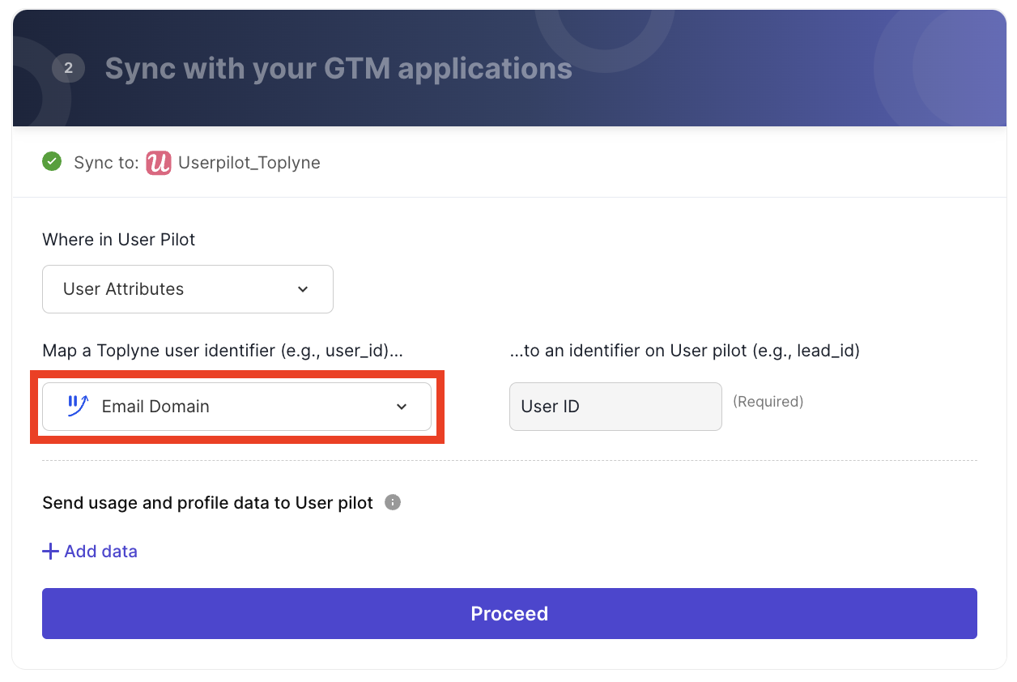The width and height of the screenshot is (1017, 682).
Task: Click the Sync to: label
Action: 106,163
